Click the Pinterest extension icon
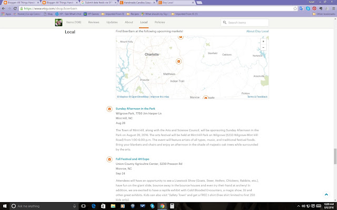 (314, 8)
